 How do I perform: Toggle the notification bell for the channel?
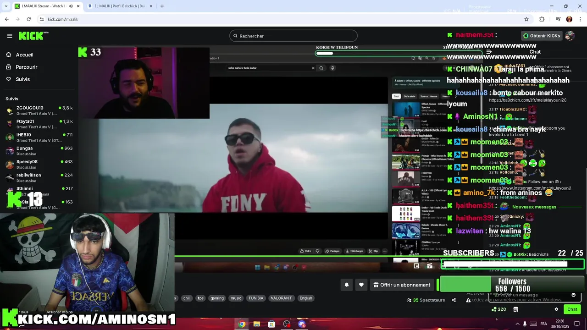347,285
